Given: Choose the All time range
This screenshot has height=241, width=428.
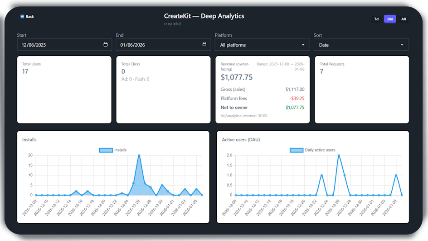Looking at the screenshot, I should (404, 19).
